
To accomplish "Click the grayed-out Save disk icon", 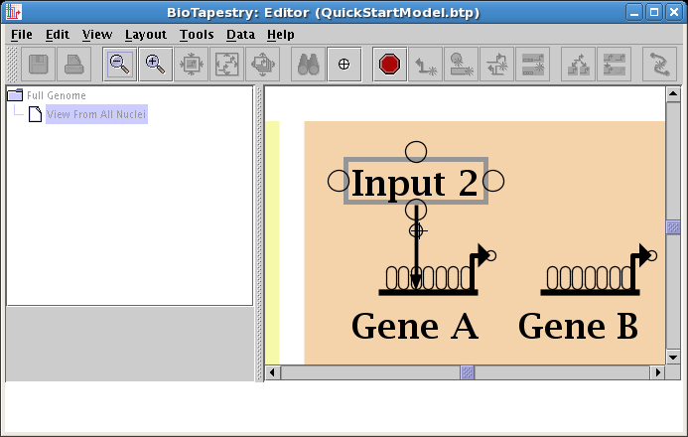I will (39, 64).
